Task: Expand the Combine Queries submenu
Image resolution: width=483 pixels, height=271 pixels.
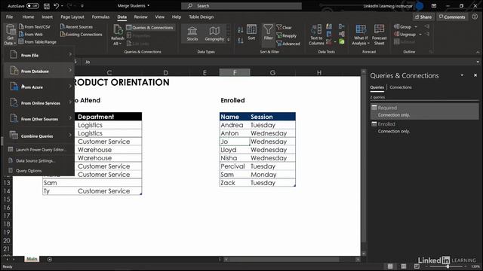Action: pyautogui.click(x=39, y=135)
